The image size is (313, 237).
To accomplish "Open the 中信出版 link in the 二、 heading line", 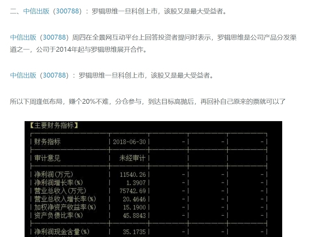I will [x=36, y=11].
